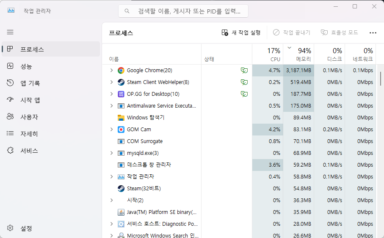
Task: Expand Steam Client WebHelper(8) group
Action: click(111, 82)
